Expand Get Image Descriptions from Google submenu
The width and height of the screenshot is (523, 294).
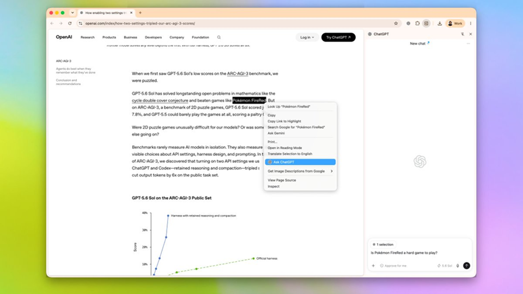300,171
